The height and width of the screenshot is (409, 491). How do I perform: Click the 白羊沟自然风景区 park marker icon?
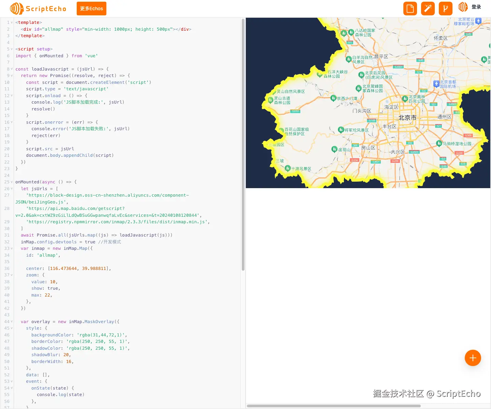[348, 59]
